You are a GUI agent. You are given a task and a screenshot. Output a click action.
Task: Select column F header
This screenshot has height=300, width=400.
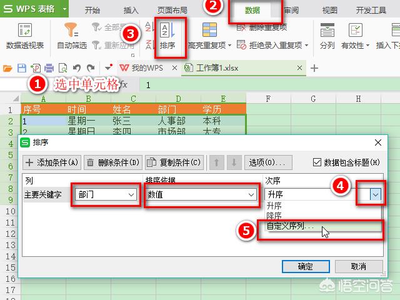[x=268, y=99]
